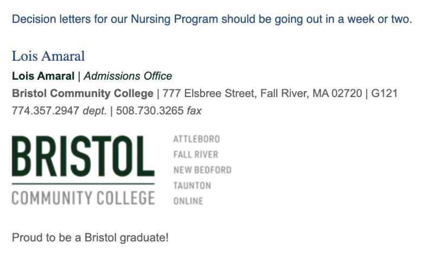
Task: Select the Online campus label
Action: coord(188,201)
